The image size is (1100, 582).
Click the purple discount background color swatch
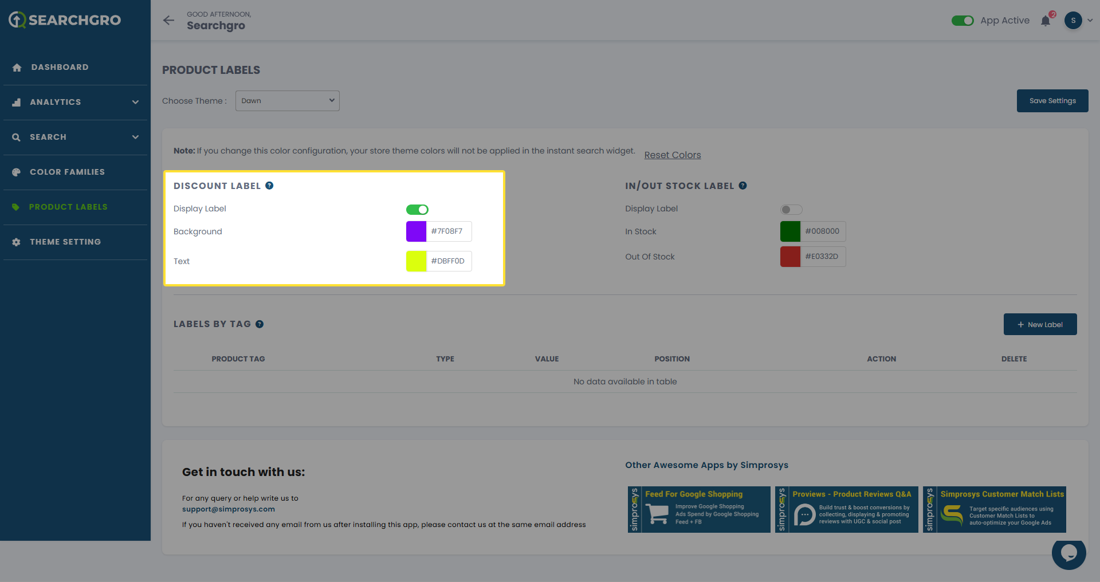[x=416, y=231]
